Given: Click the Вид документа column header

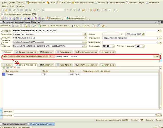Looking at the screenshot, I should tap(23, 71).
